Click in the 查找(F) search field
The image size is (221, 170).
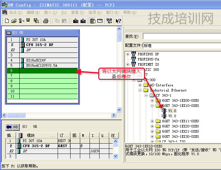coord(182,36)
